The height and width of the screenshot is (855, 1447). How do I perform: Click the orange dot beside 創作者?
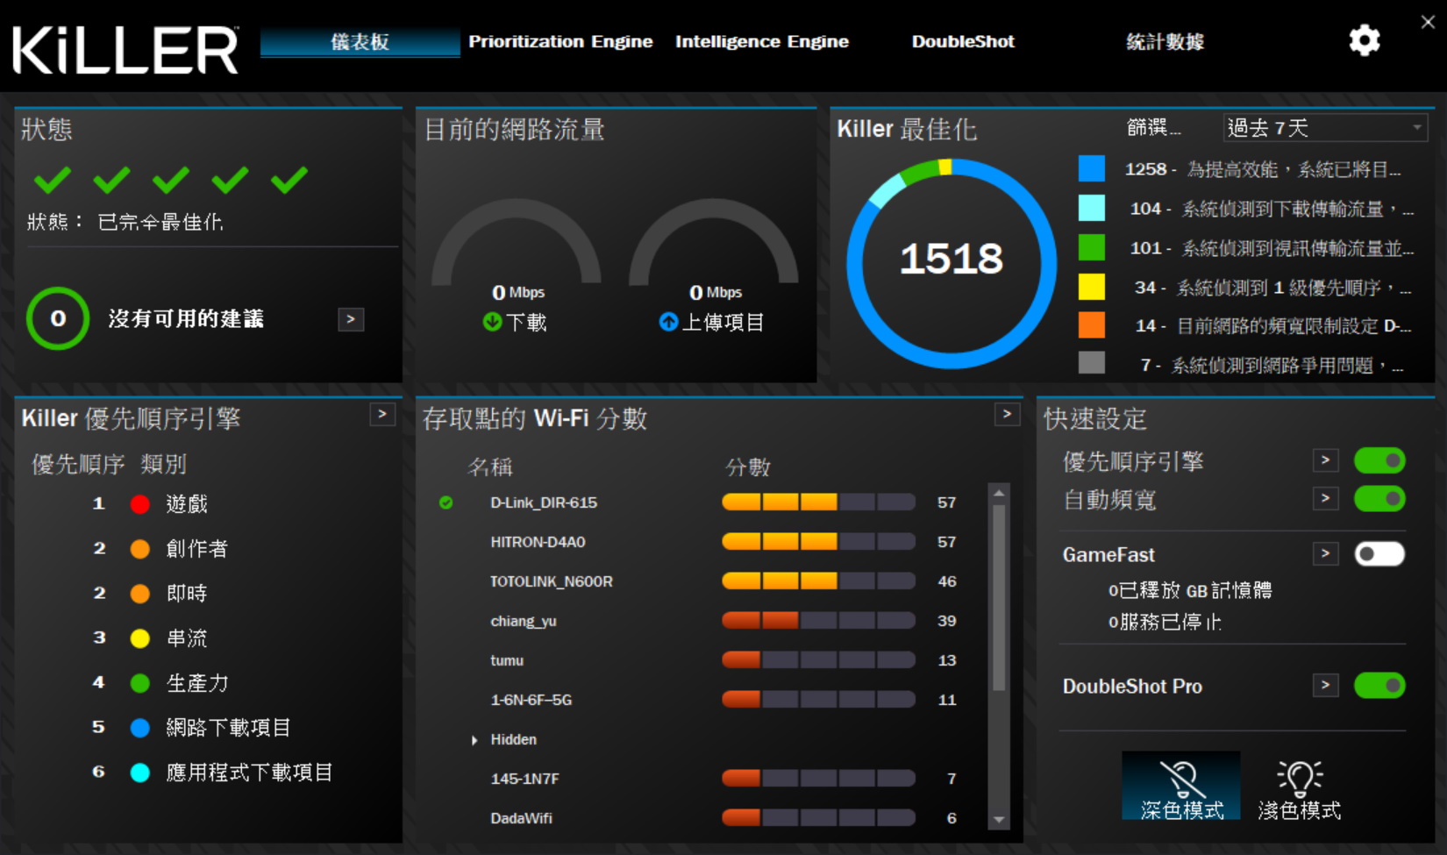[139, 549]
